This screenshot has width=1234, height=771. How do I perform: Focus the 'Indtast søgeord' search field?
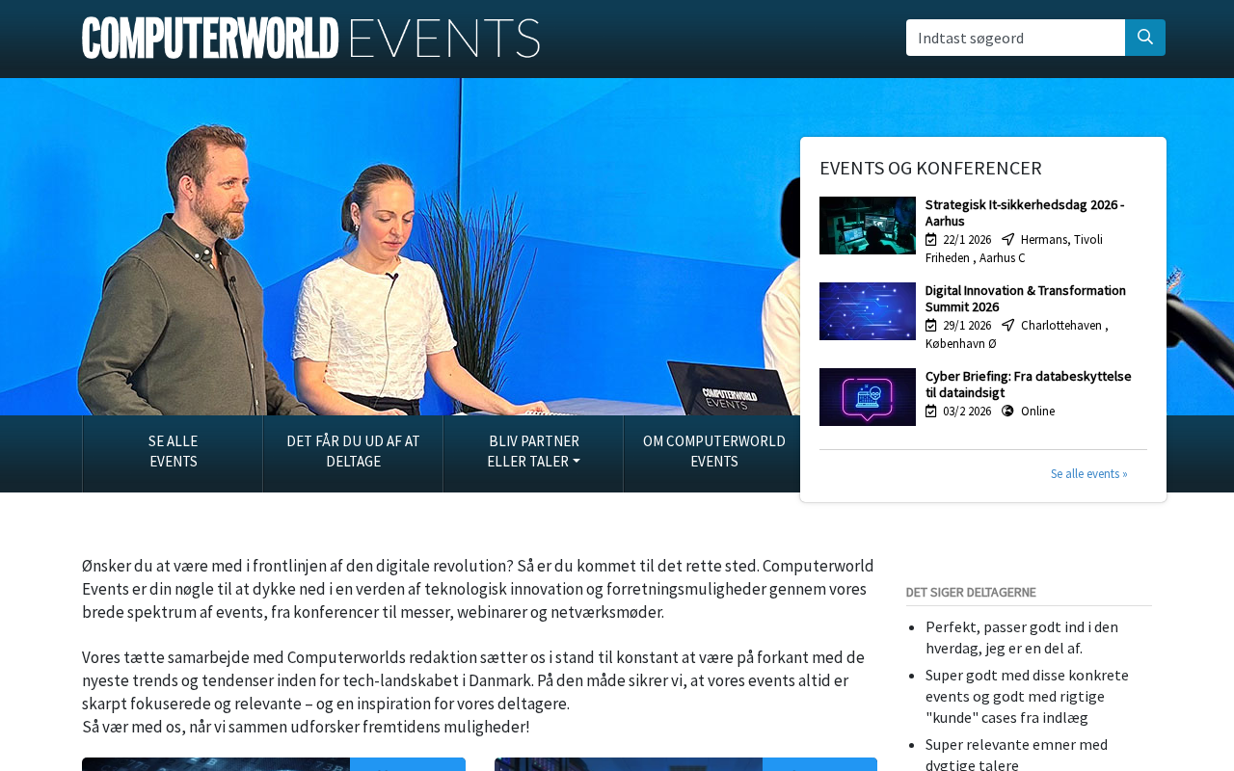point(1015,38)
